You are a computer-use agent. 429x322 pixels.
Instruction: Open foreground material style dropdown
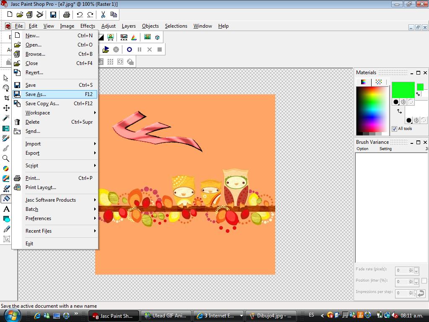click(395, 102)
